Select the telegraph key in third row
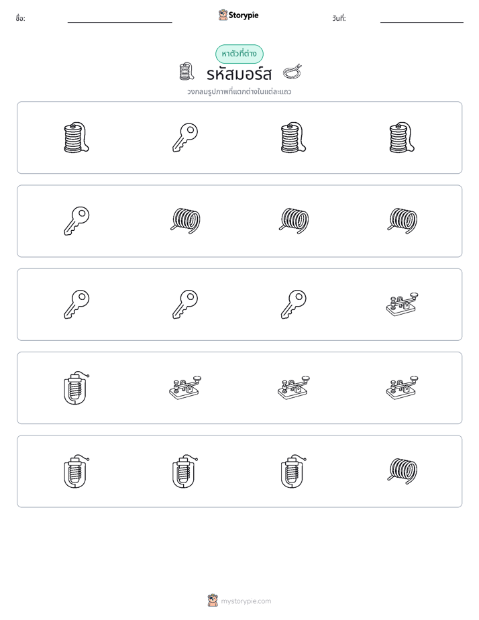479x620 pixels. [402, 305]
